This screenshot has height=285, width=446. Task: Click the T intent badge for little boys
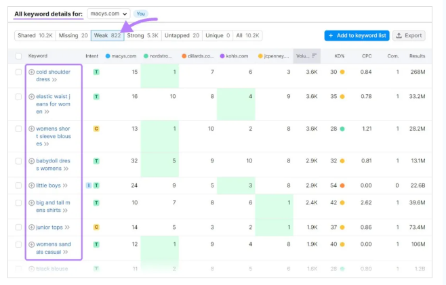coord(96,185)
